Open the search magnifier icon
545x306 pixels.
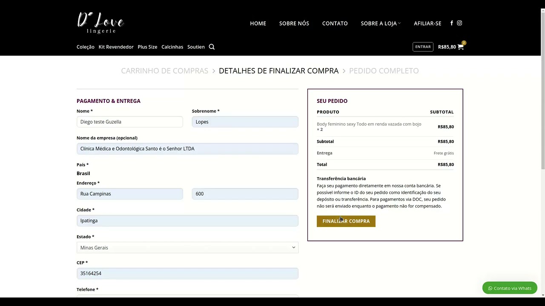point(212,47)
